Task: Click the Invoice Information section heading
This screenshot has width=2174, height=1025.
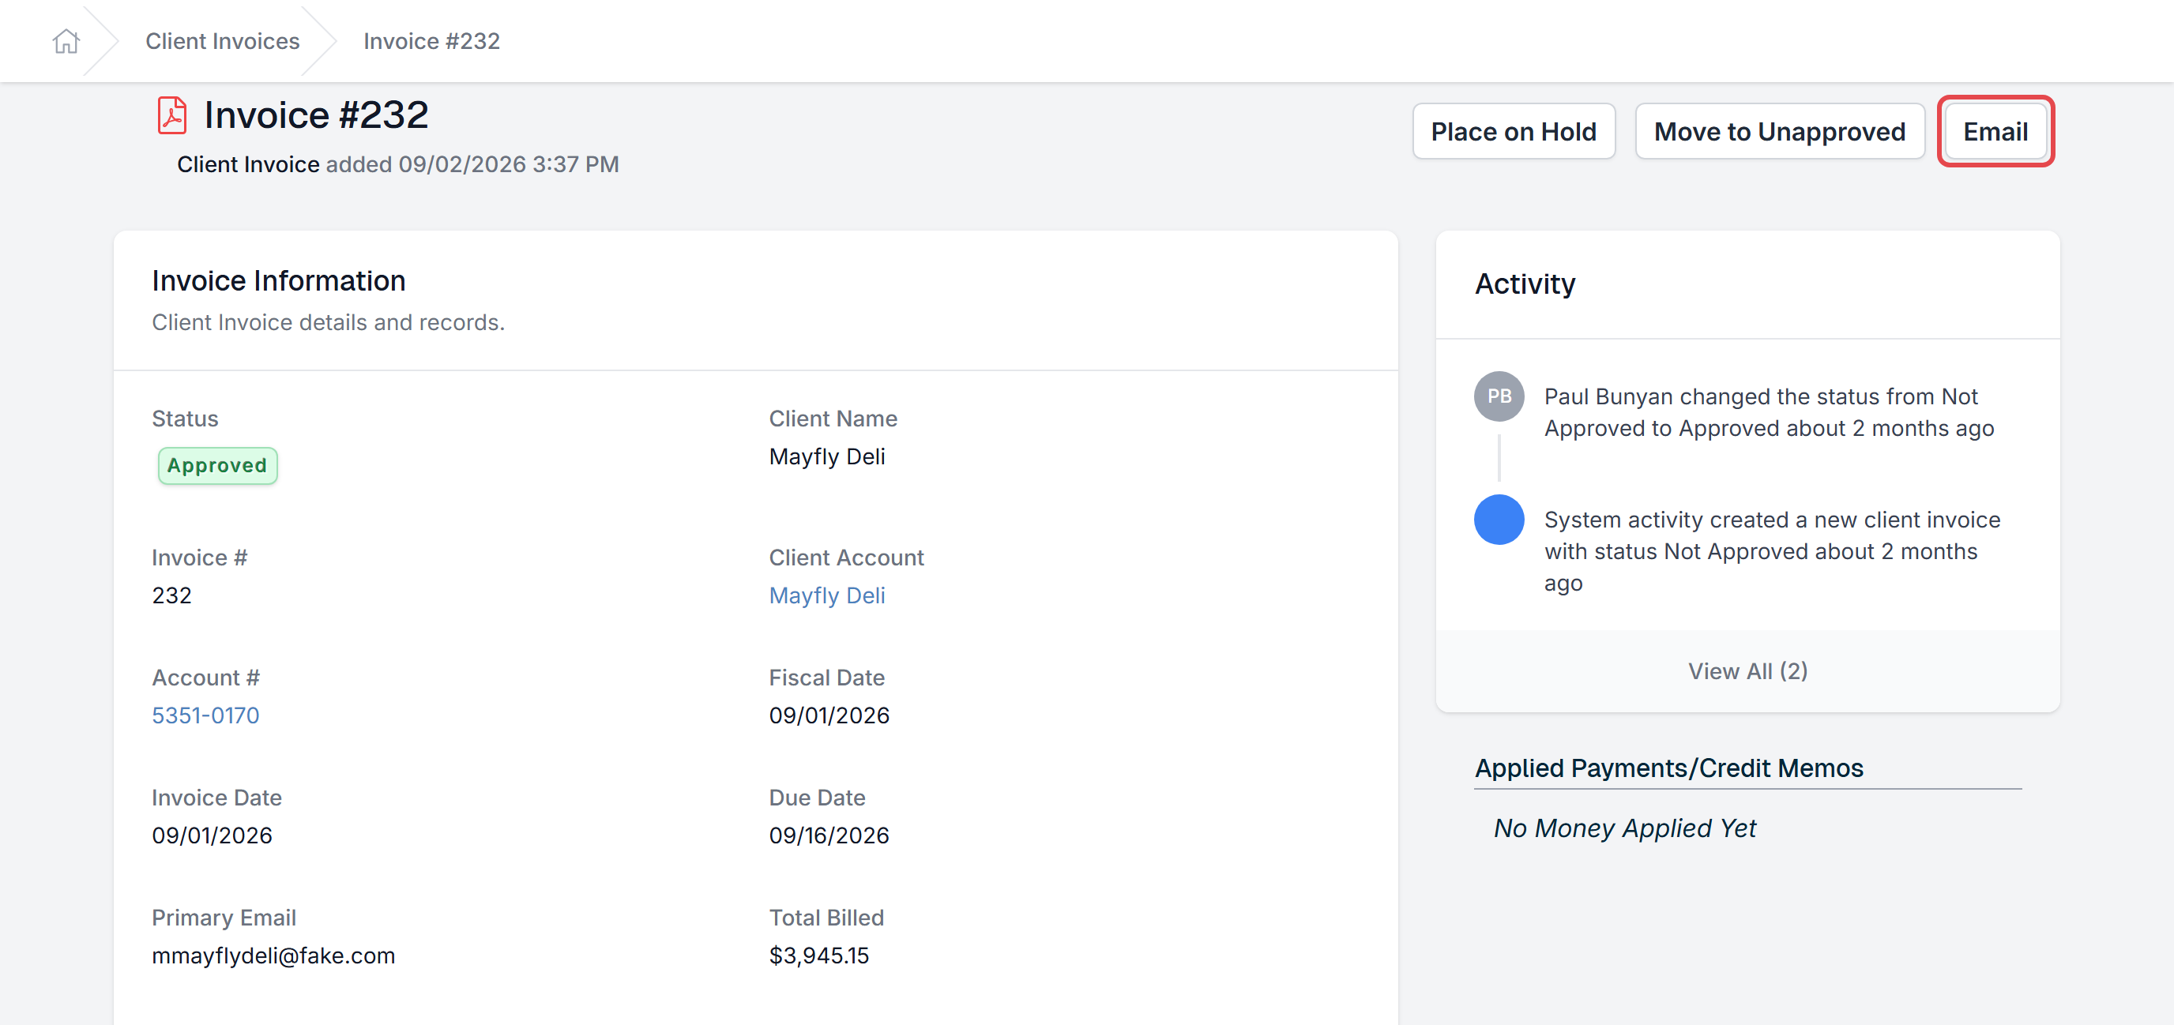Action: click(x=279, y=281)
